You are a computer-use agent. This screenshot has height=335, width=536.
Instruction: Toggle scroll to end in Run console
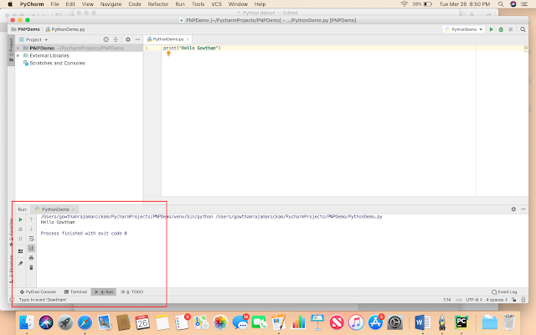pos(31,248)
